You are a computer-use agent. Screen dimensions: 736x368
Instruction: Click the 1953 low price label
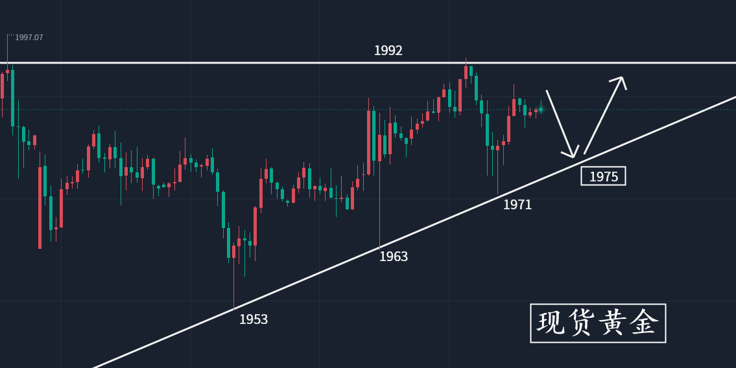click(x=253, y=319)
